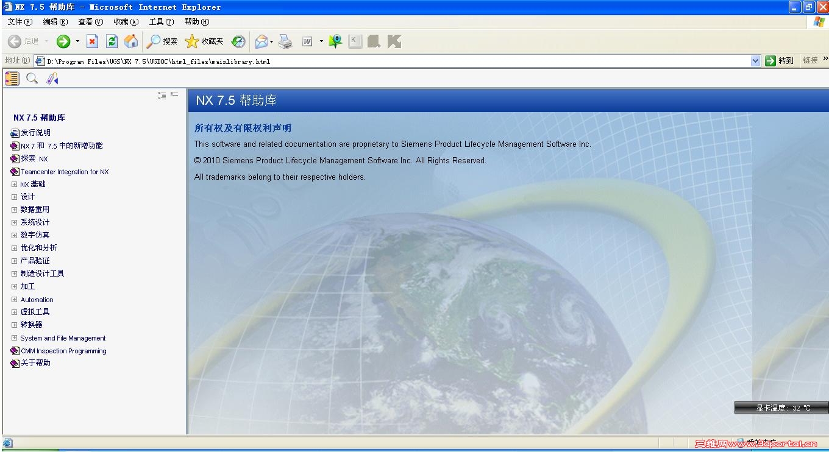Viewport: 829px width, 452px height.
Task: Click the IE page icon in the status bar
Action: point(7,443)
